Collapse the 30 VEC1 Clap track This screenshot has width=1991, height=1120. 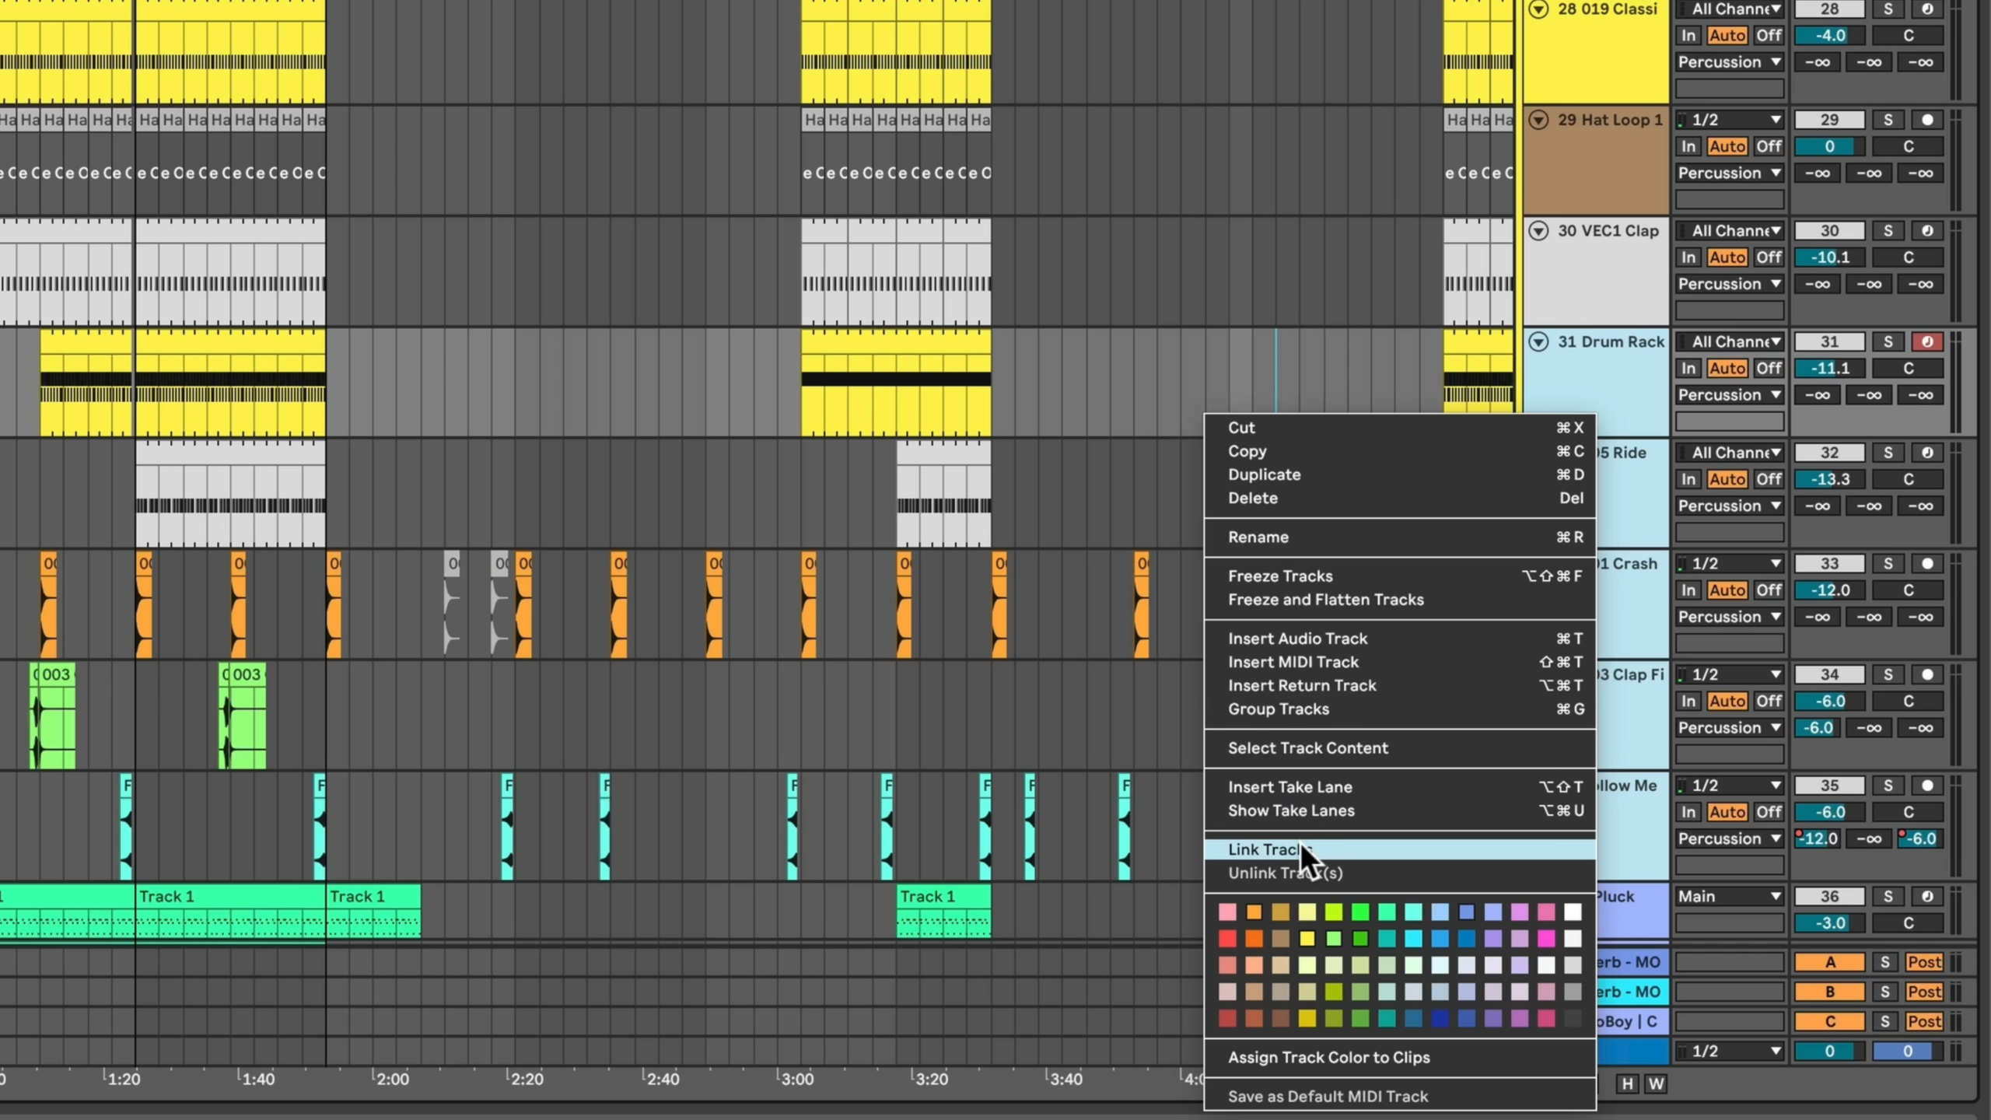click(x=1538, y=231)
